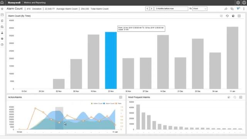Screen dimensions: 247x139
Task: Refresh the Alarm Count (By Time) chart
Action: click(227, 16)
